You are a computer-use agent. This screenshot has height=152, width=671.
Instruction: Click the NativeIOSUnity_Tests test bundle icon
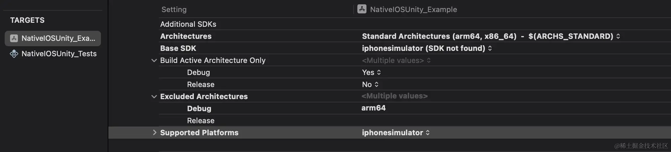tap(14, 54)
